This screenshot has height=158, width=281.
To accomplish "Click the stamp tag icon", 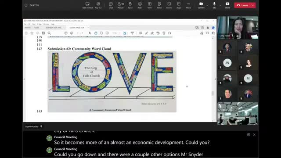I will pyautogui.click(x=158, y=33).
